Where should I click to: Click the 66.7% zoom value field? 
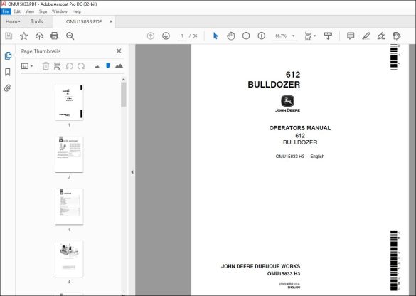(281, 36)
